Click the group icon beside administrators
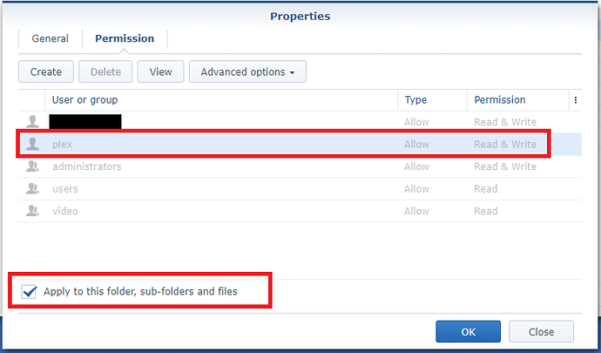This screenshot has width=601, height=353. (33, 166)
